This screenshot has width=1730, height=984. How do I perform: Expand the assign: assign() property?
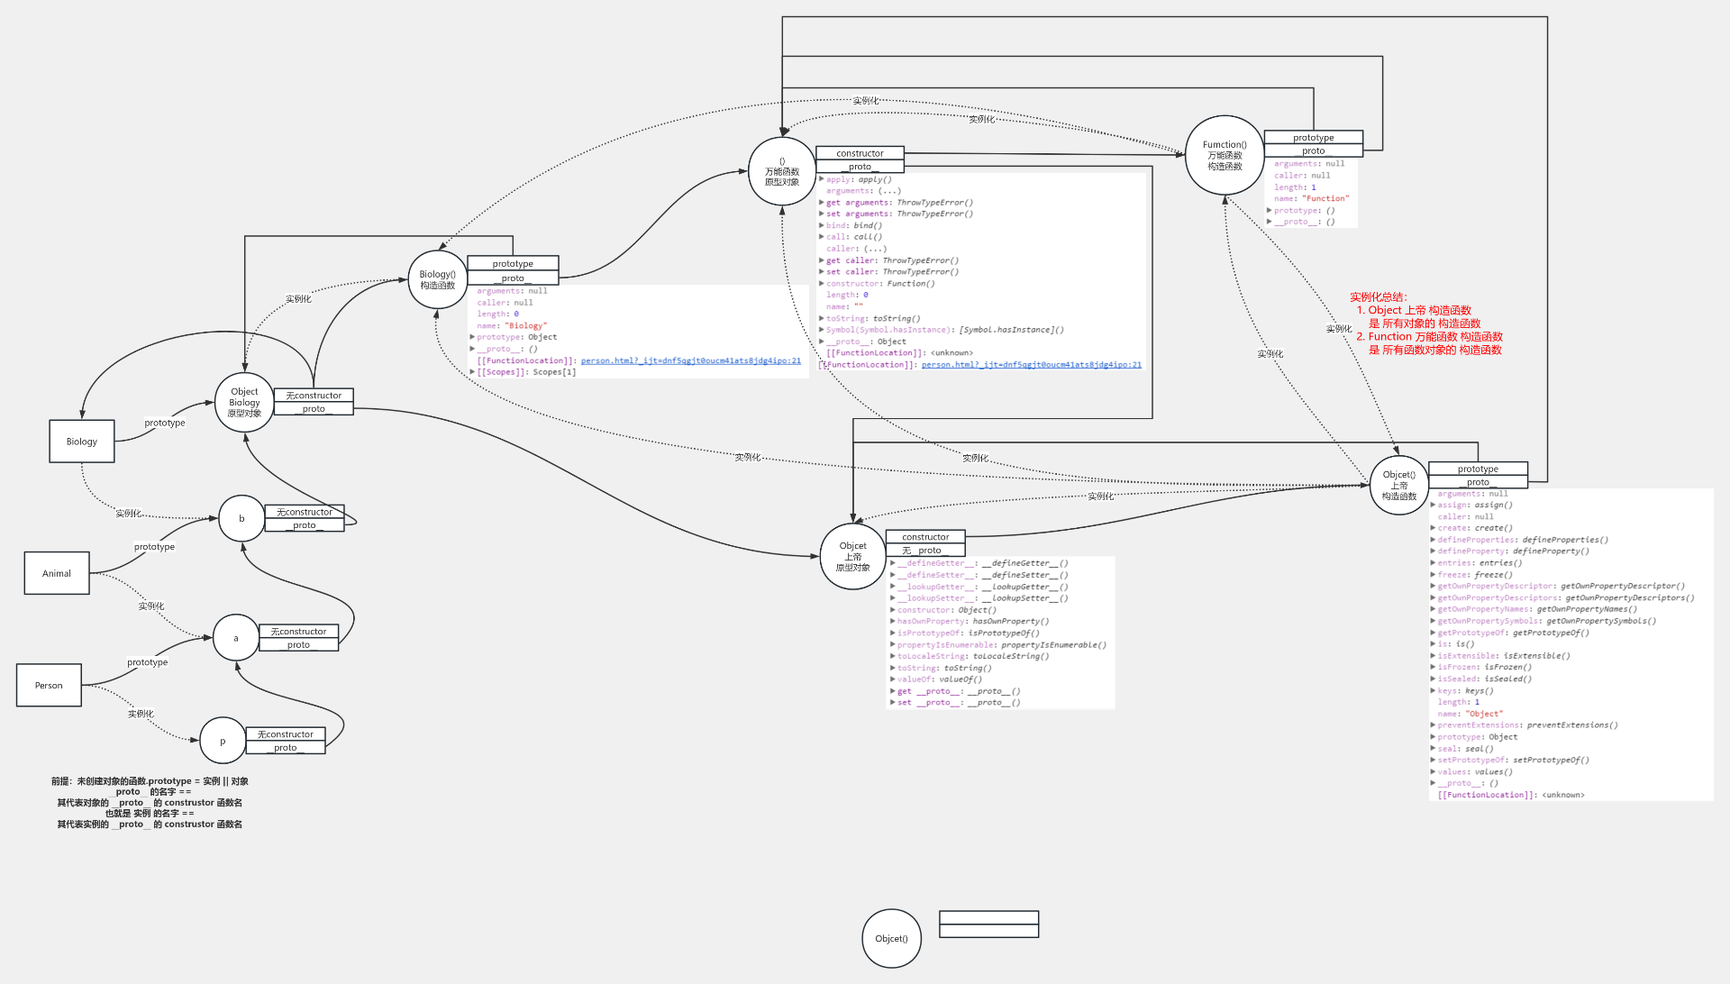click(1433, 505)
